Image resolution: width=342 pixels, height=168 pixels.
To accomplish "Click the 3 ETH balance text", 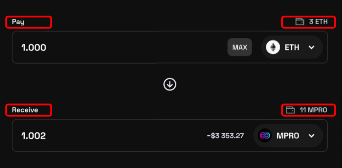I will click(x=318, y=22).
